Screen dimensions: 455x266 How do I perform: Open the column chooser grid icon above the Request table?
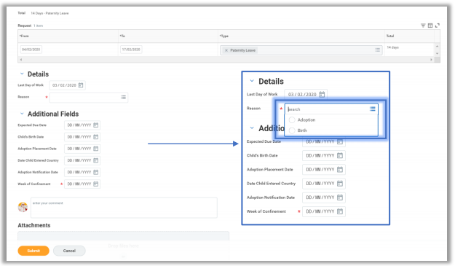[430, 26]
